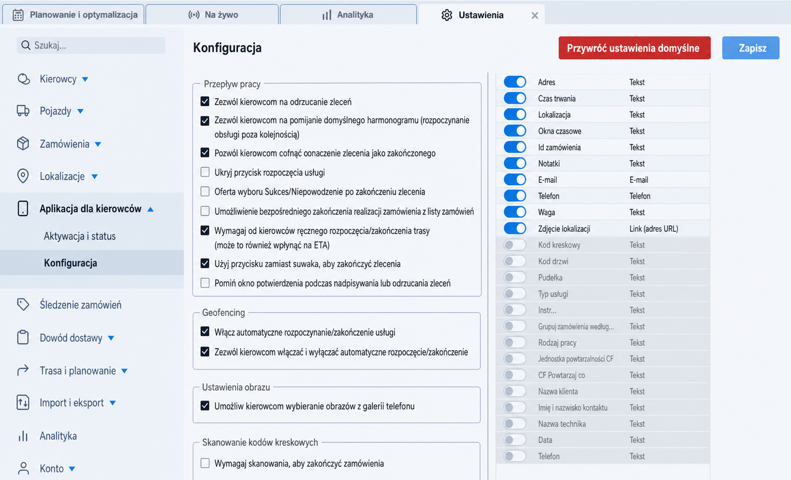This screenshot has width=791, height=480.
Task: Enable the Pudełka toggle
Action: tap(515, 277)
